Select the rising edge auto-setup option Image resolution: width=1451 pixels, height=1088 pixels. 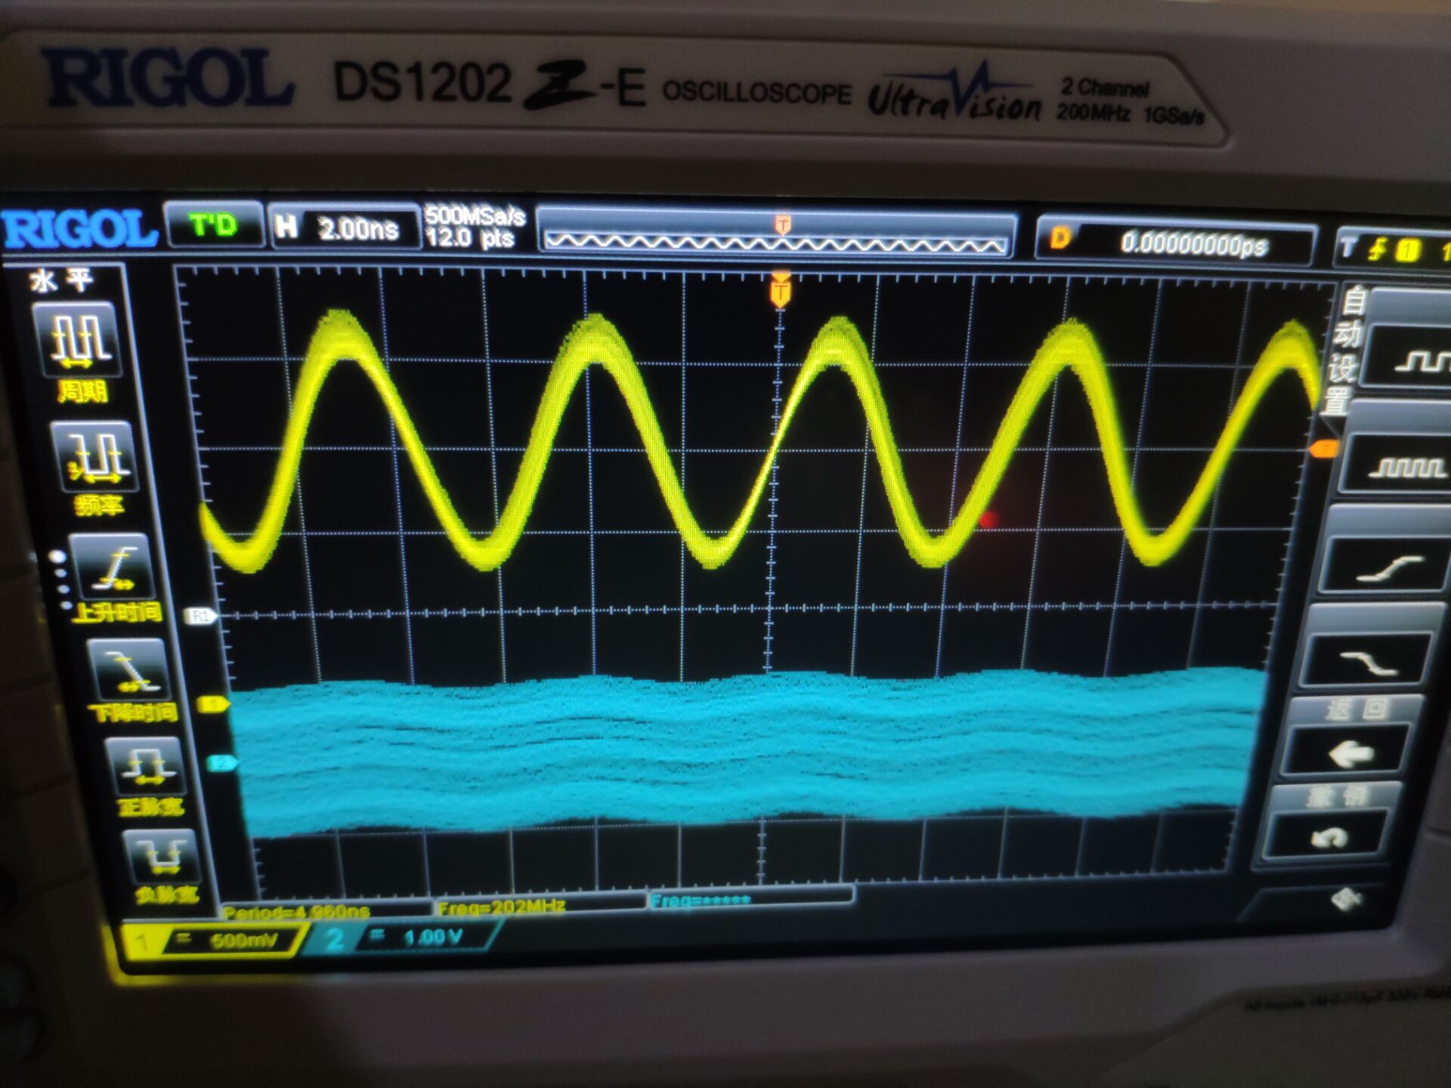1387,568
